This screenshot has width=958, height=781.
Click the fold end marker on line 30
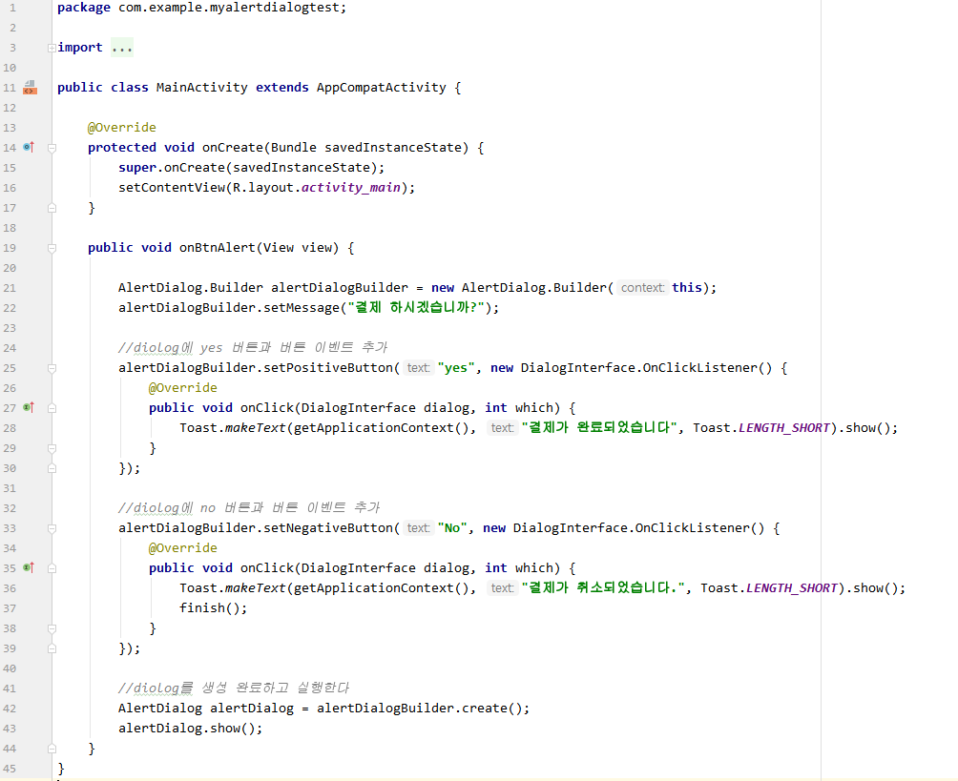click(x=52, y=468)
